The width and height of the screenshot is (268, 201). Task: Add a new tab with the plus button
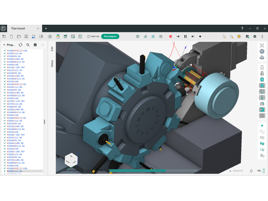click(x=46, y=28)
